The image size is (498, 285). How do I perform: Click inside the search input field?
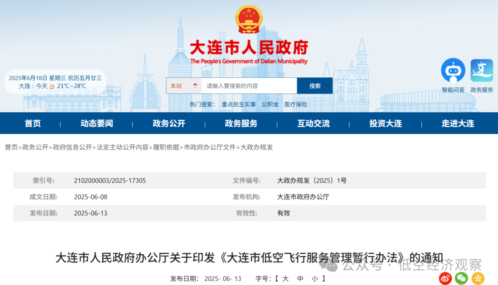point(249,86)
